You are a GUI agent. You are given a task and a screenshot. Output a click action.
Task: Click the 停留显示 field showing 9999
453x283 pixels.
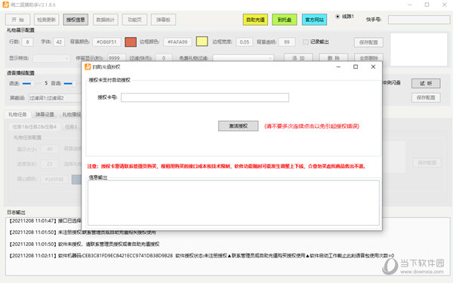(x=116, y=58)
